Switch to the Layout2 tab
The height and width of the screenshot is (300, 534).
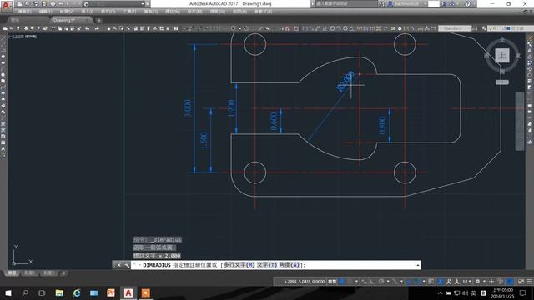48,273
